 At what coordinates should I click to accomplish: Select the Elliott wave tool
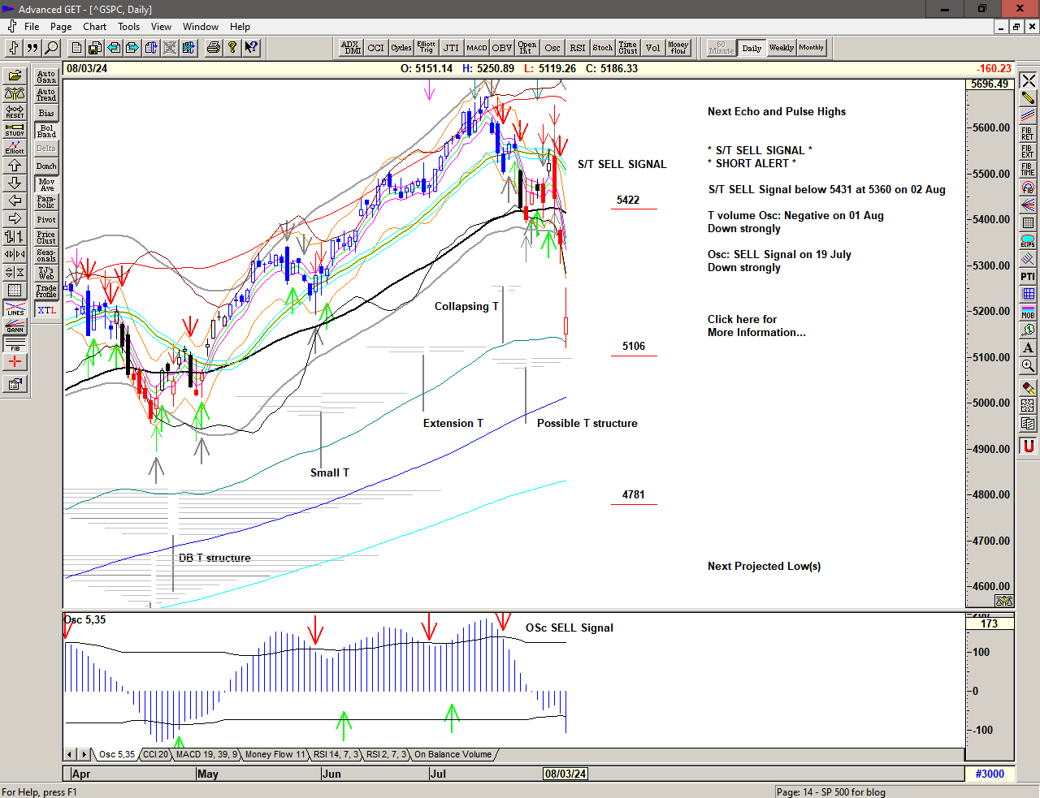(x=15, y=147)
